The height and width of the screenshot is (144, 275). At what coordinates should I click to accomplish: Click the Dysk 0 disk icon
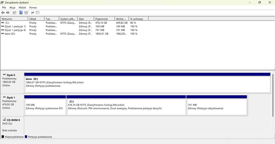4,75
